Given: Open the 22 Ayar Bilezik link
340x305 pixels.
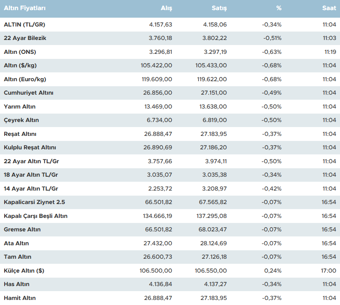Looking at the screenshot, I should tap(25, 38).
